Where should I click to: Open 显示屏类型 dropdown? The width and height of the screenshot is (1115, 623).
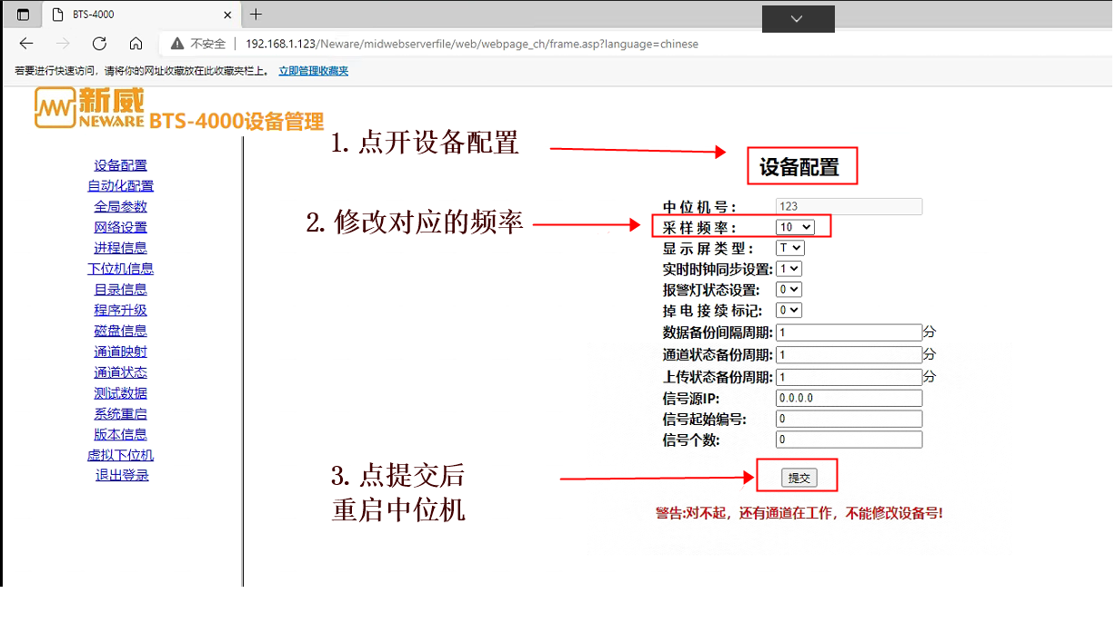pos(790,248)
